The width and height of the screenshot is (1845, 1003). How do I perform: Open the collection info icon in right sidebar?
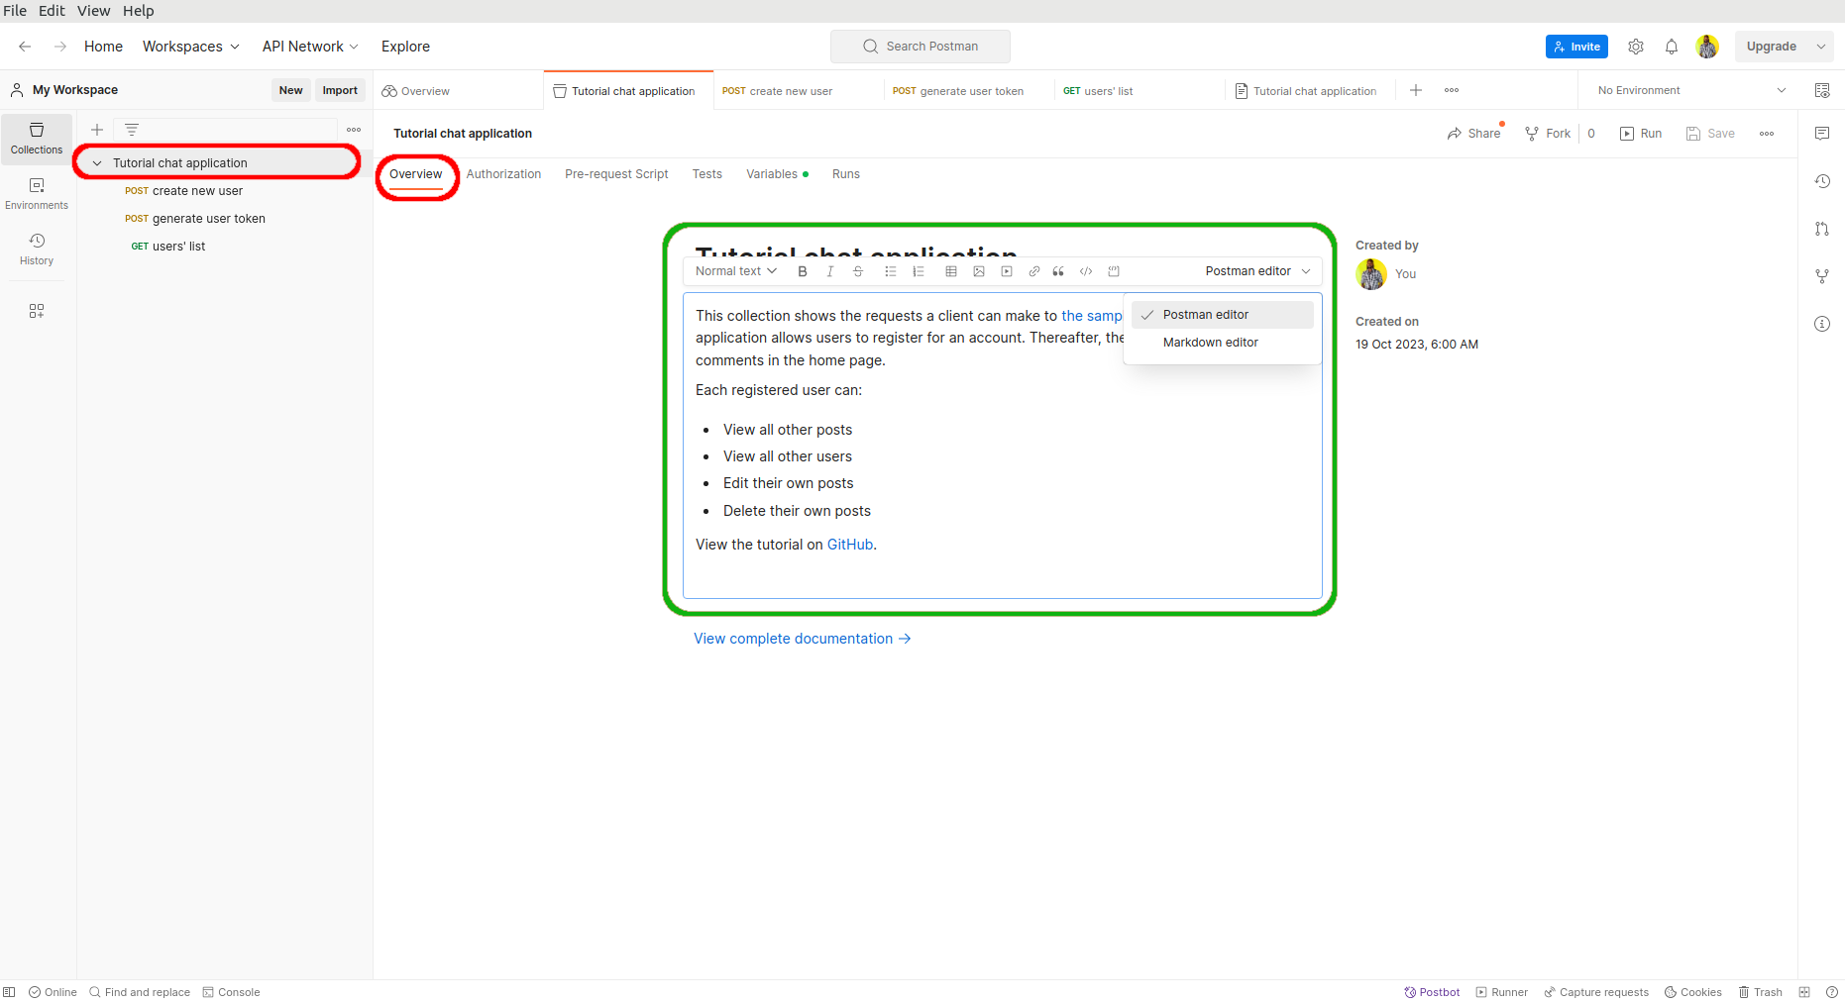pyautogui.click(x=1822, y=324)
